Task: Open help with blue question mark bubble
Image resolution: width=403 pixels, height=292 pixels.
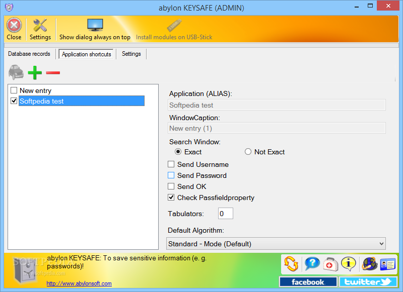Action: (312, 264)
